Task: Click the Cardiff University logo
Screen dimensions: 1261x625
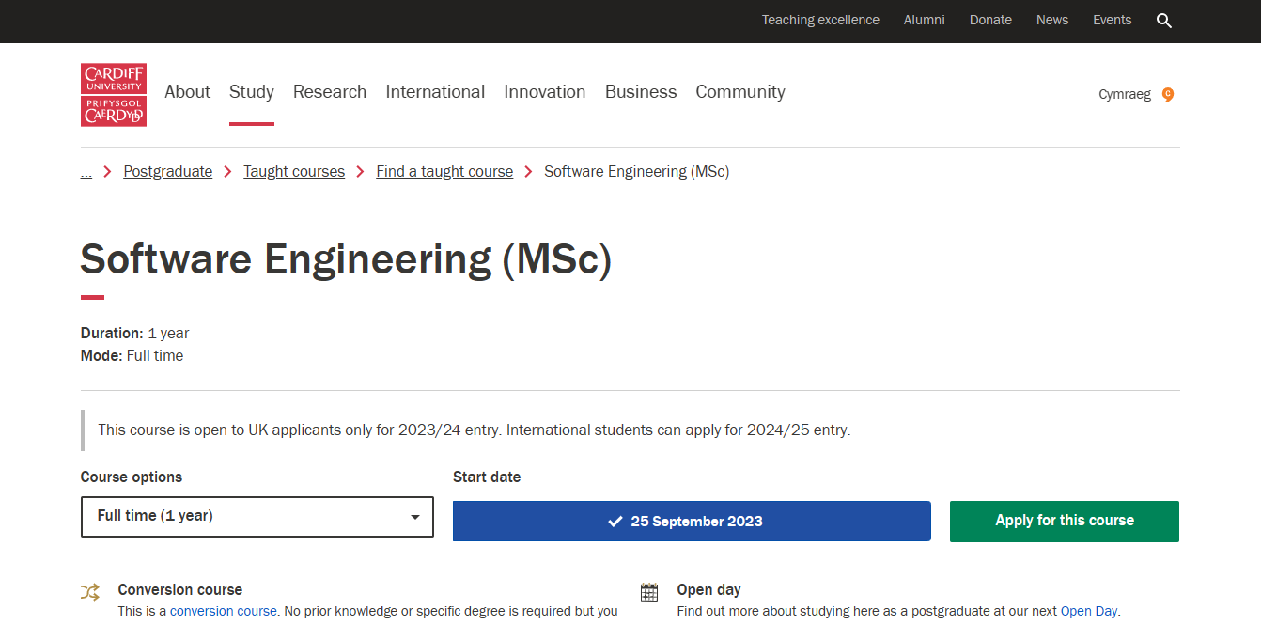Action: pyautogui.click(x=114, y=95)
